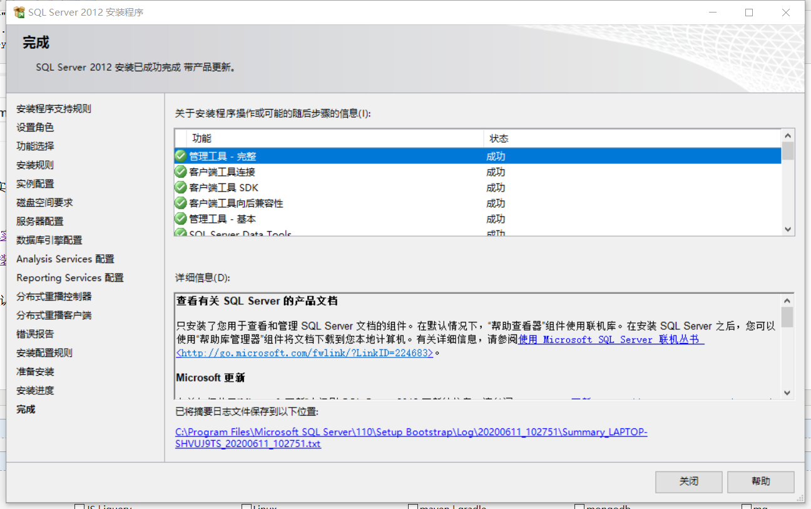Viewport: 811px width, 509px height.
Task: Click the 查看有关 SQL Server 的产品文档 heading
Action: [x=257, y=301]
